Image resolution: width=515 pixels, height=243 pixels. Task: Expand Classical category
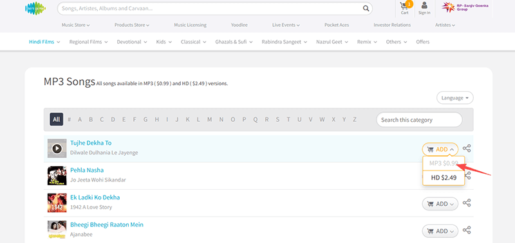coord(193,42)
